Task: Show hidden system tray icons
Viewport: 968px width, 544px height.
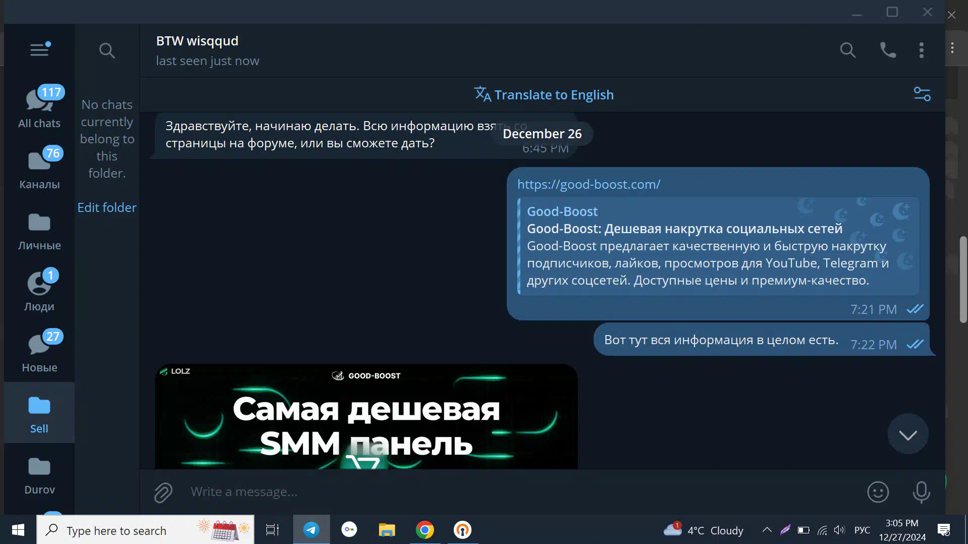Action: pyautogui.click(x=767, y=530)
